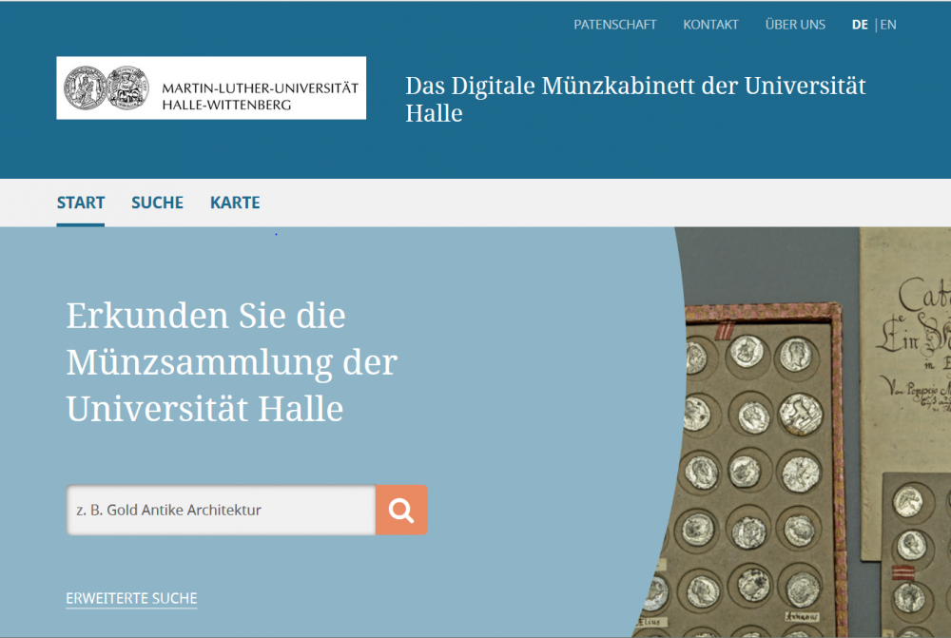Click the left university seal in the logo

tap(85, 87)
